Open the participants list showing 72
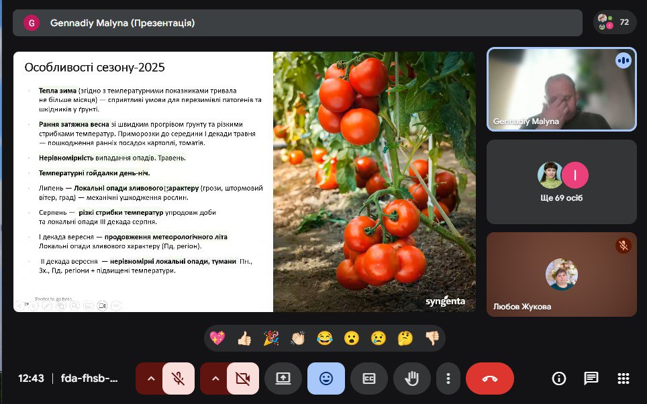 614,22
